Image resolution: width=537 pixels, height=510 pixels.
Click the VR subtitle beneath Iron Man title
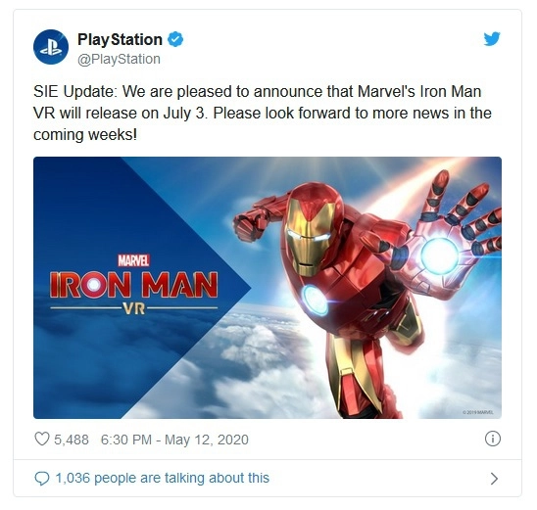(134, 309)
